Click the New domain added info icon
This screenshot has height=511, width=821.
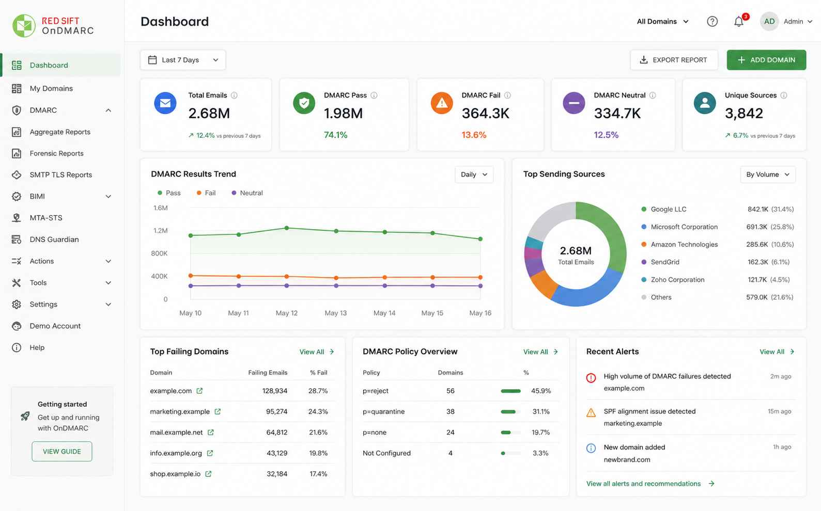coord(591,448)
